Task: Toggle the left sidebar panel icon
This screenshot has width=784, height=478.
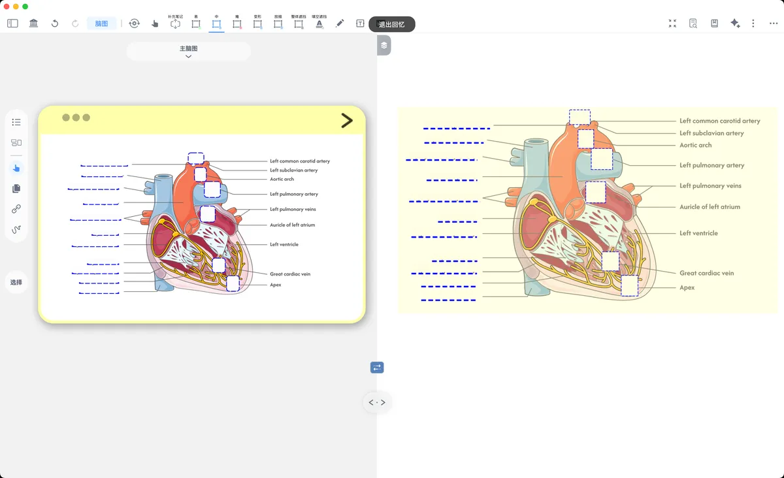Action: (12, 24)
